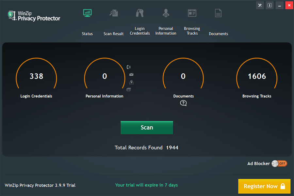Click the info icon in the titlebar

[x=269, y=5]
